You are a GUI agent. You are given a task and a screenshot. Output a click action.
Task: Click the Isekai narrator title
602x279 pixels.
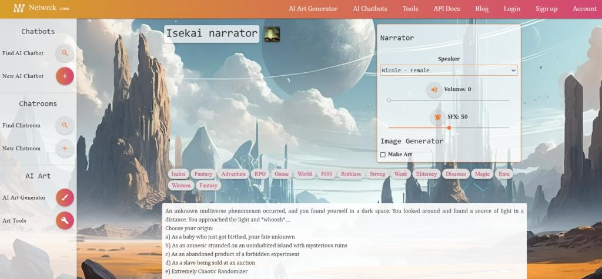pyautogui.click(x=212, y=33)
